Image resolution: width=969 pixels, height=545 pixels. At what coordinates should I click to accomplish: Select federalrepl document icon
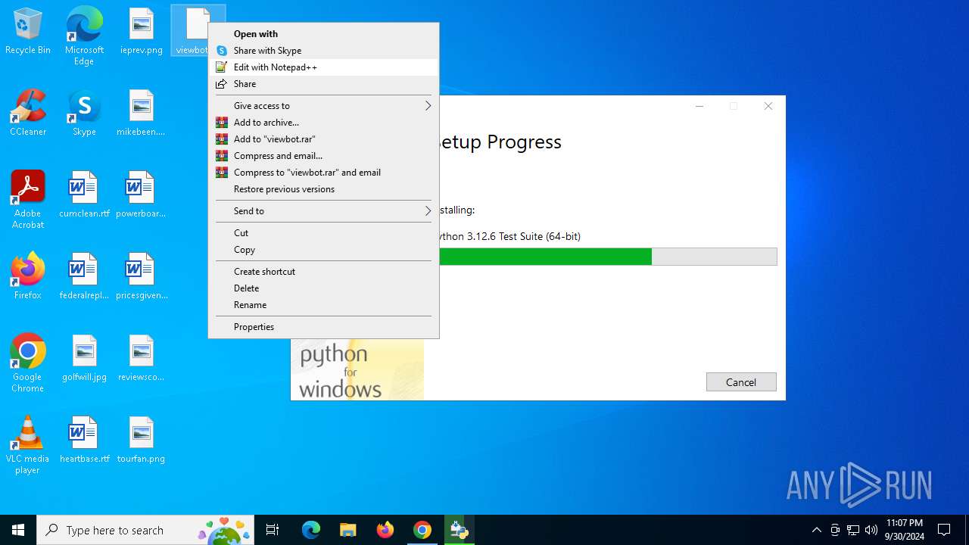[84, 277]
